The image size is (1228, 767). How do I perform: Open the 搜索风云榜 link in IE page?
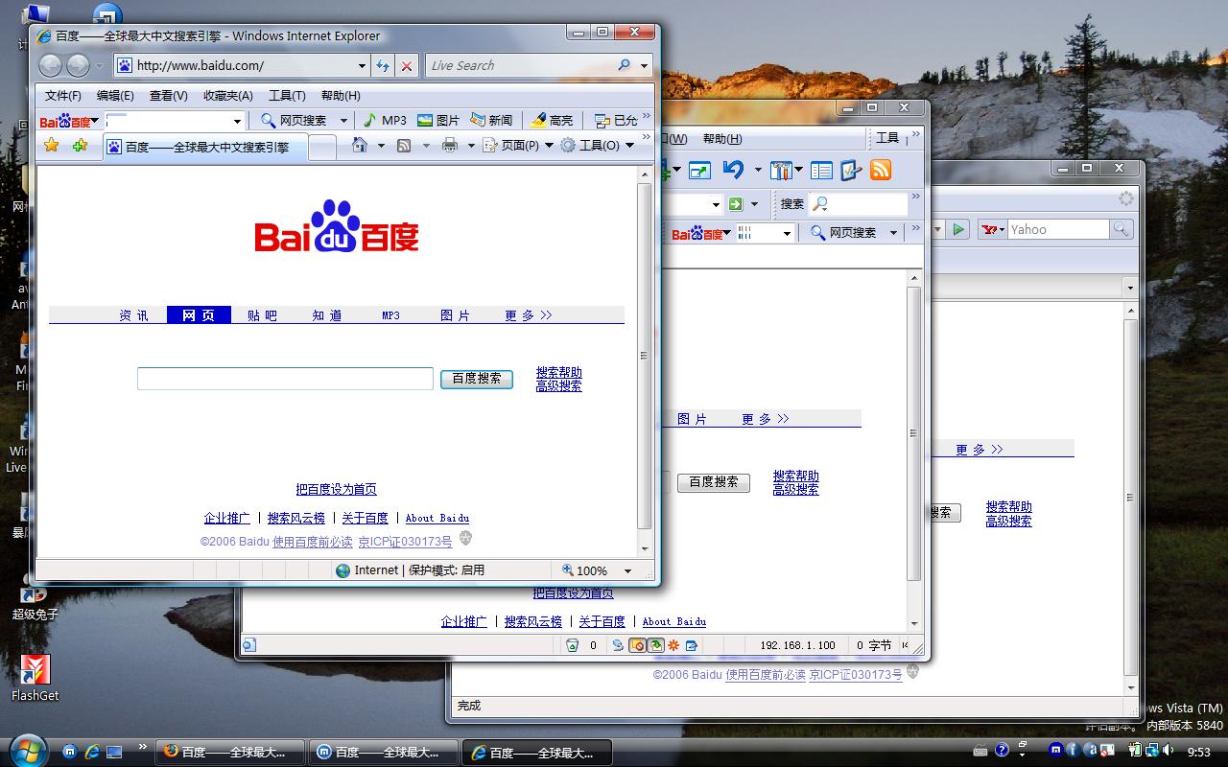pyautogui.click(x=296, y=518)
